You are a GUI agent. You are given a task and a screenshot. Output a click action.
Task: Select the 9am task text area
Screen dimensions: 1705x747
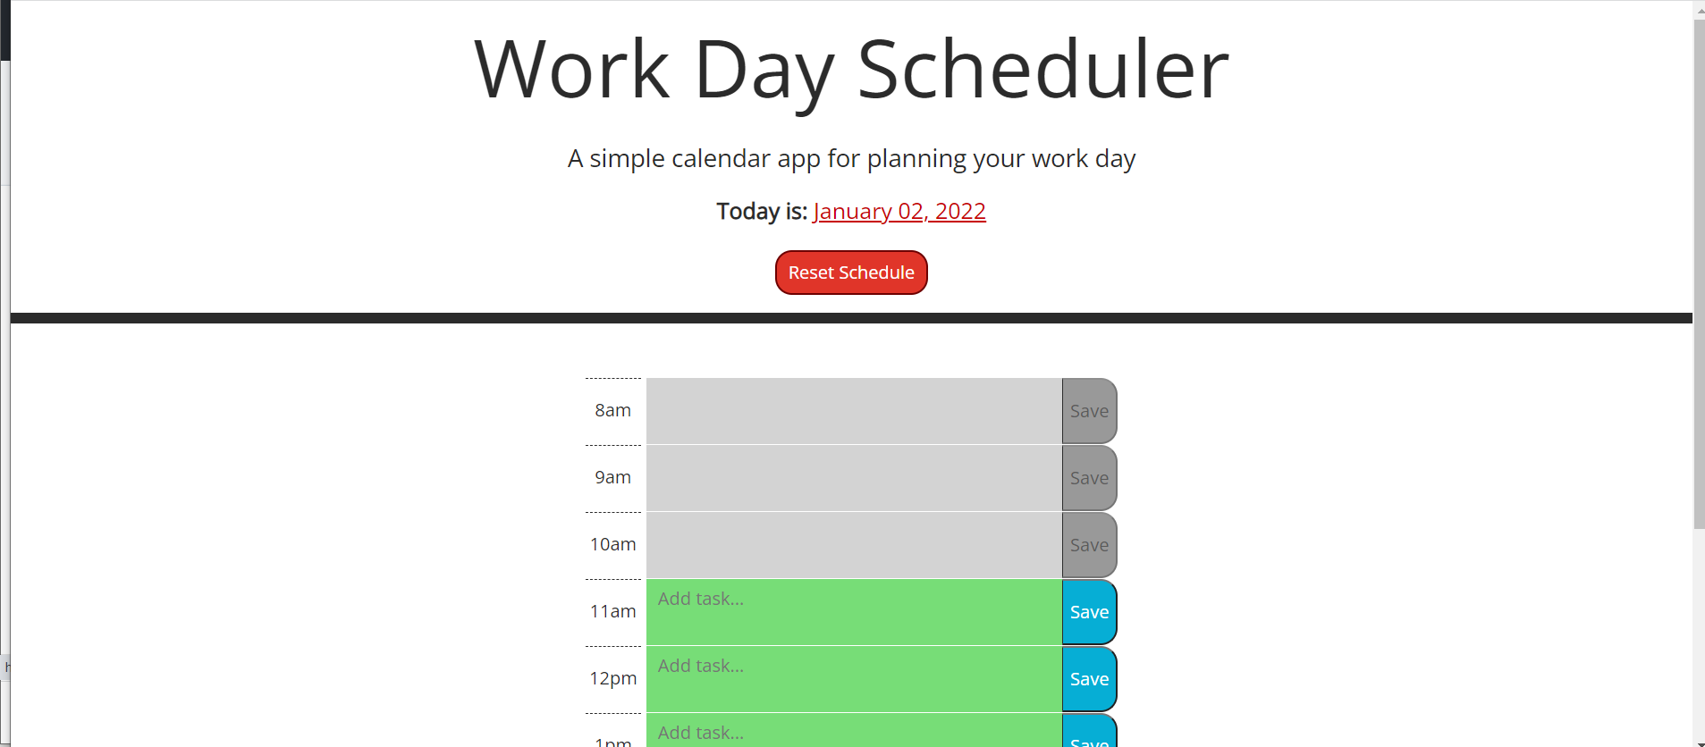[849, 477]
